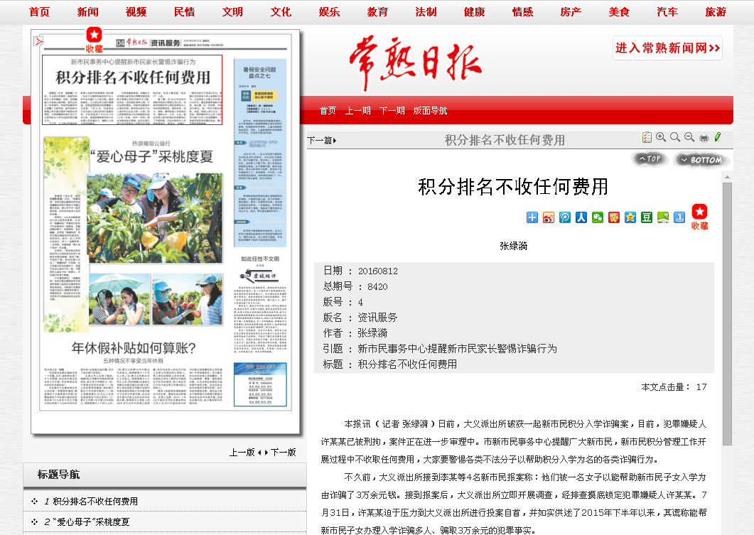The image size is (754, 535).
Task: Jump to page BOTTOM button
Action: (701, 160)
